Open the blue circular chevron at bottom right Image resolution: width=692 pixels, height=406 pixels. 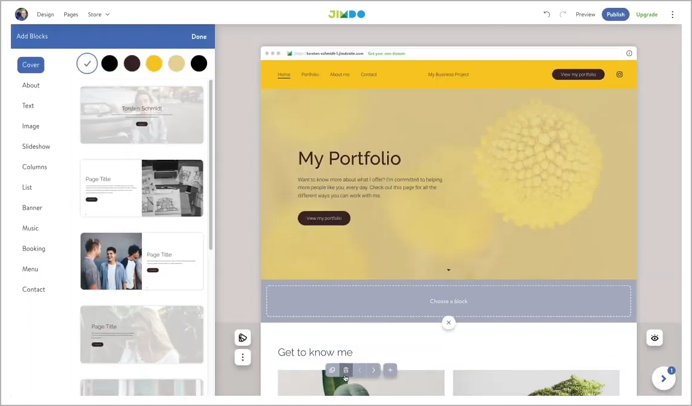(x=664, y=378)
